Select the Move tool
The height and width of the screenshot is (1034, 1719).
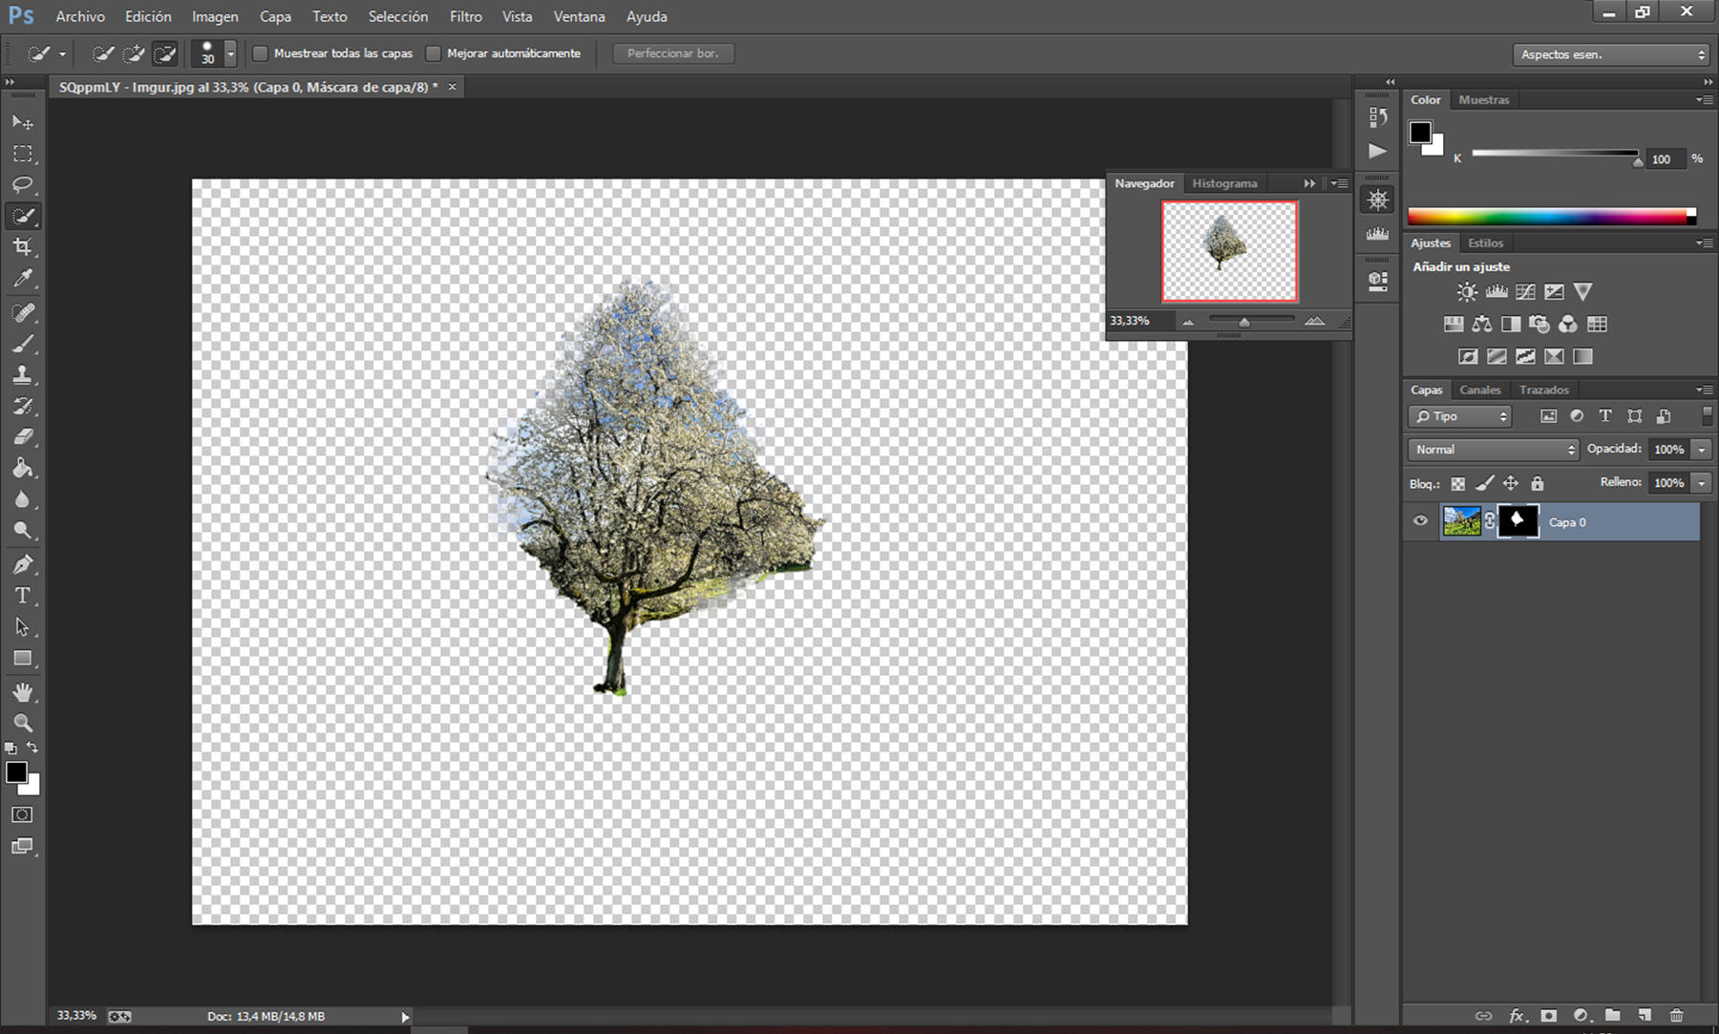click(x=23, y=122)
